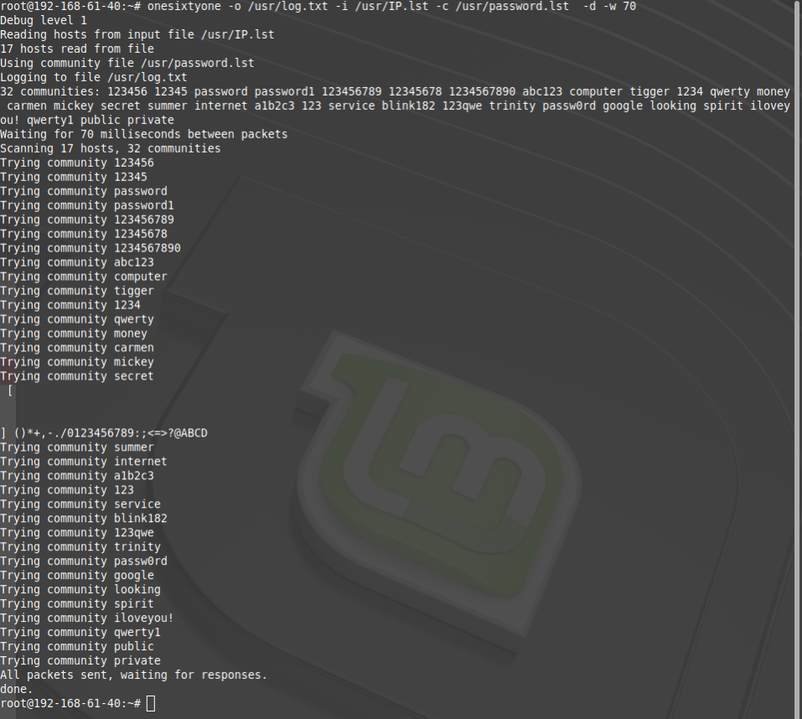802x719 pixels.
Task: Click the "Trying community private" line
Action: click(80, 660)
